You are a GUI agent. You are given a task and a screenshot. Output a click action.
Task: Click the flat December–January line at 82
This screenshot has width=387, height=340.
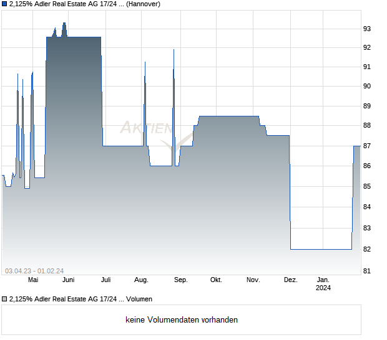click(321, 249)
